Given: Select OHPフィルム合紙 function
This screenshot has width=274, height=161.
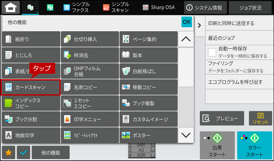Looking at the screenshot, I should [90, 71].
